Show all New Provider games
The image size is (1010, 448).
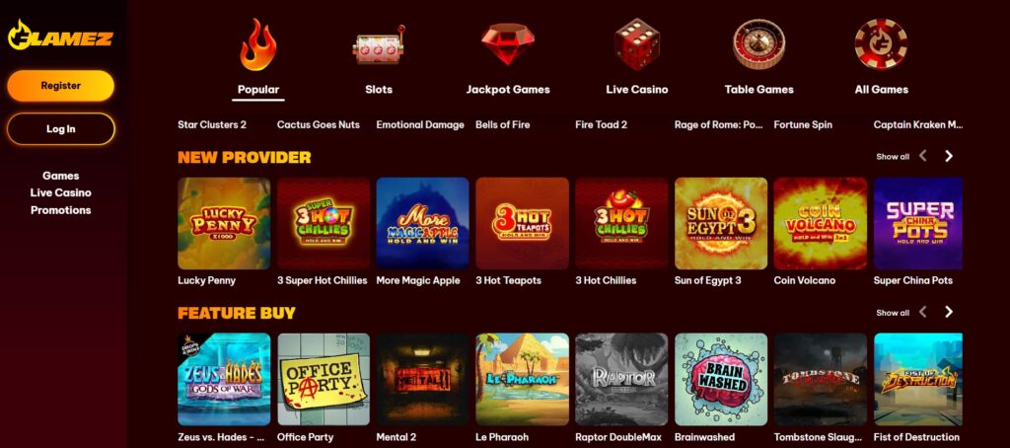[893, 157]
